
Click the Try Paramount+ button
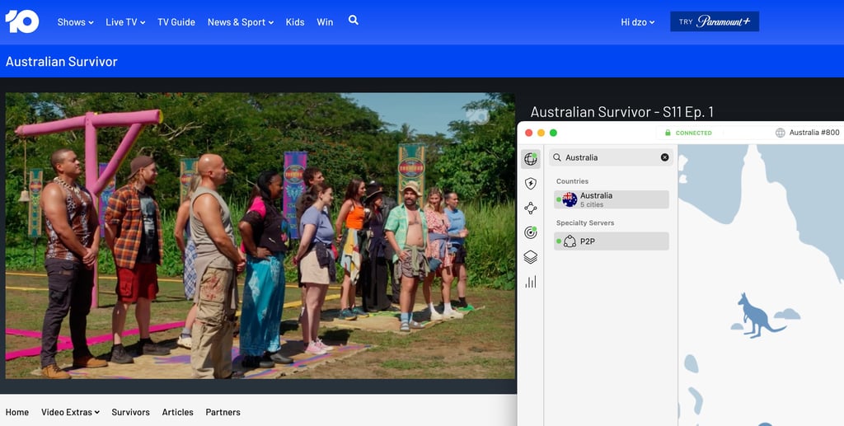click(x=715, y=21)
